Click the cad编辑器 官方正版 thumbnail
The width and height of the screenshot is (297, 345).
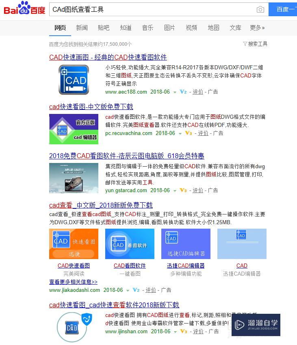[x=74, y=129]
